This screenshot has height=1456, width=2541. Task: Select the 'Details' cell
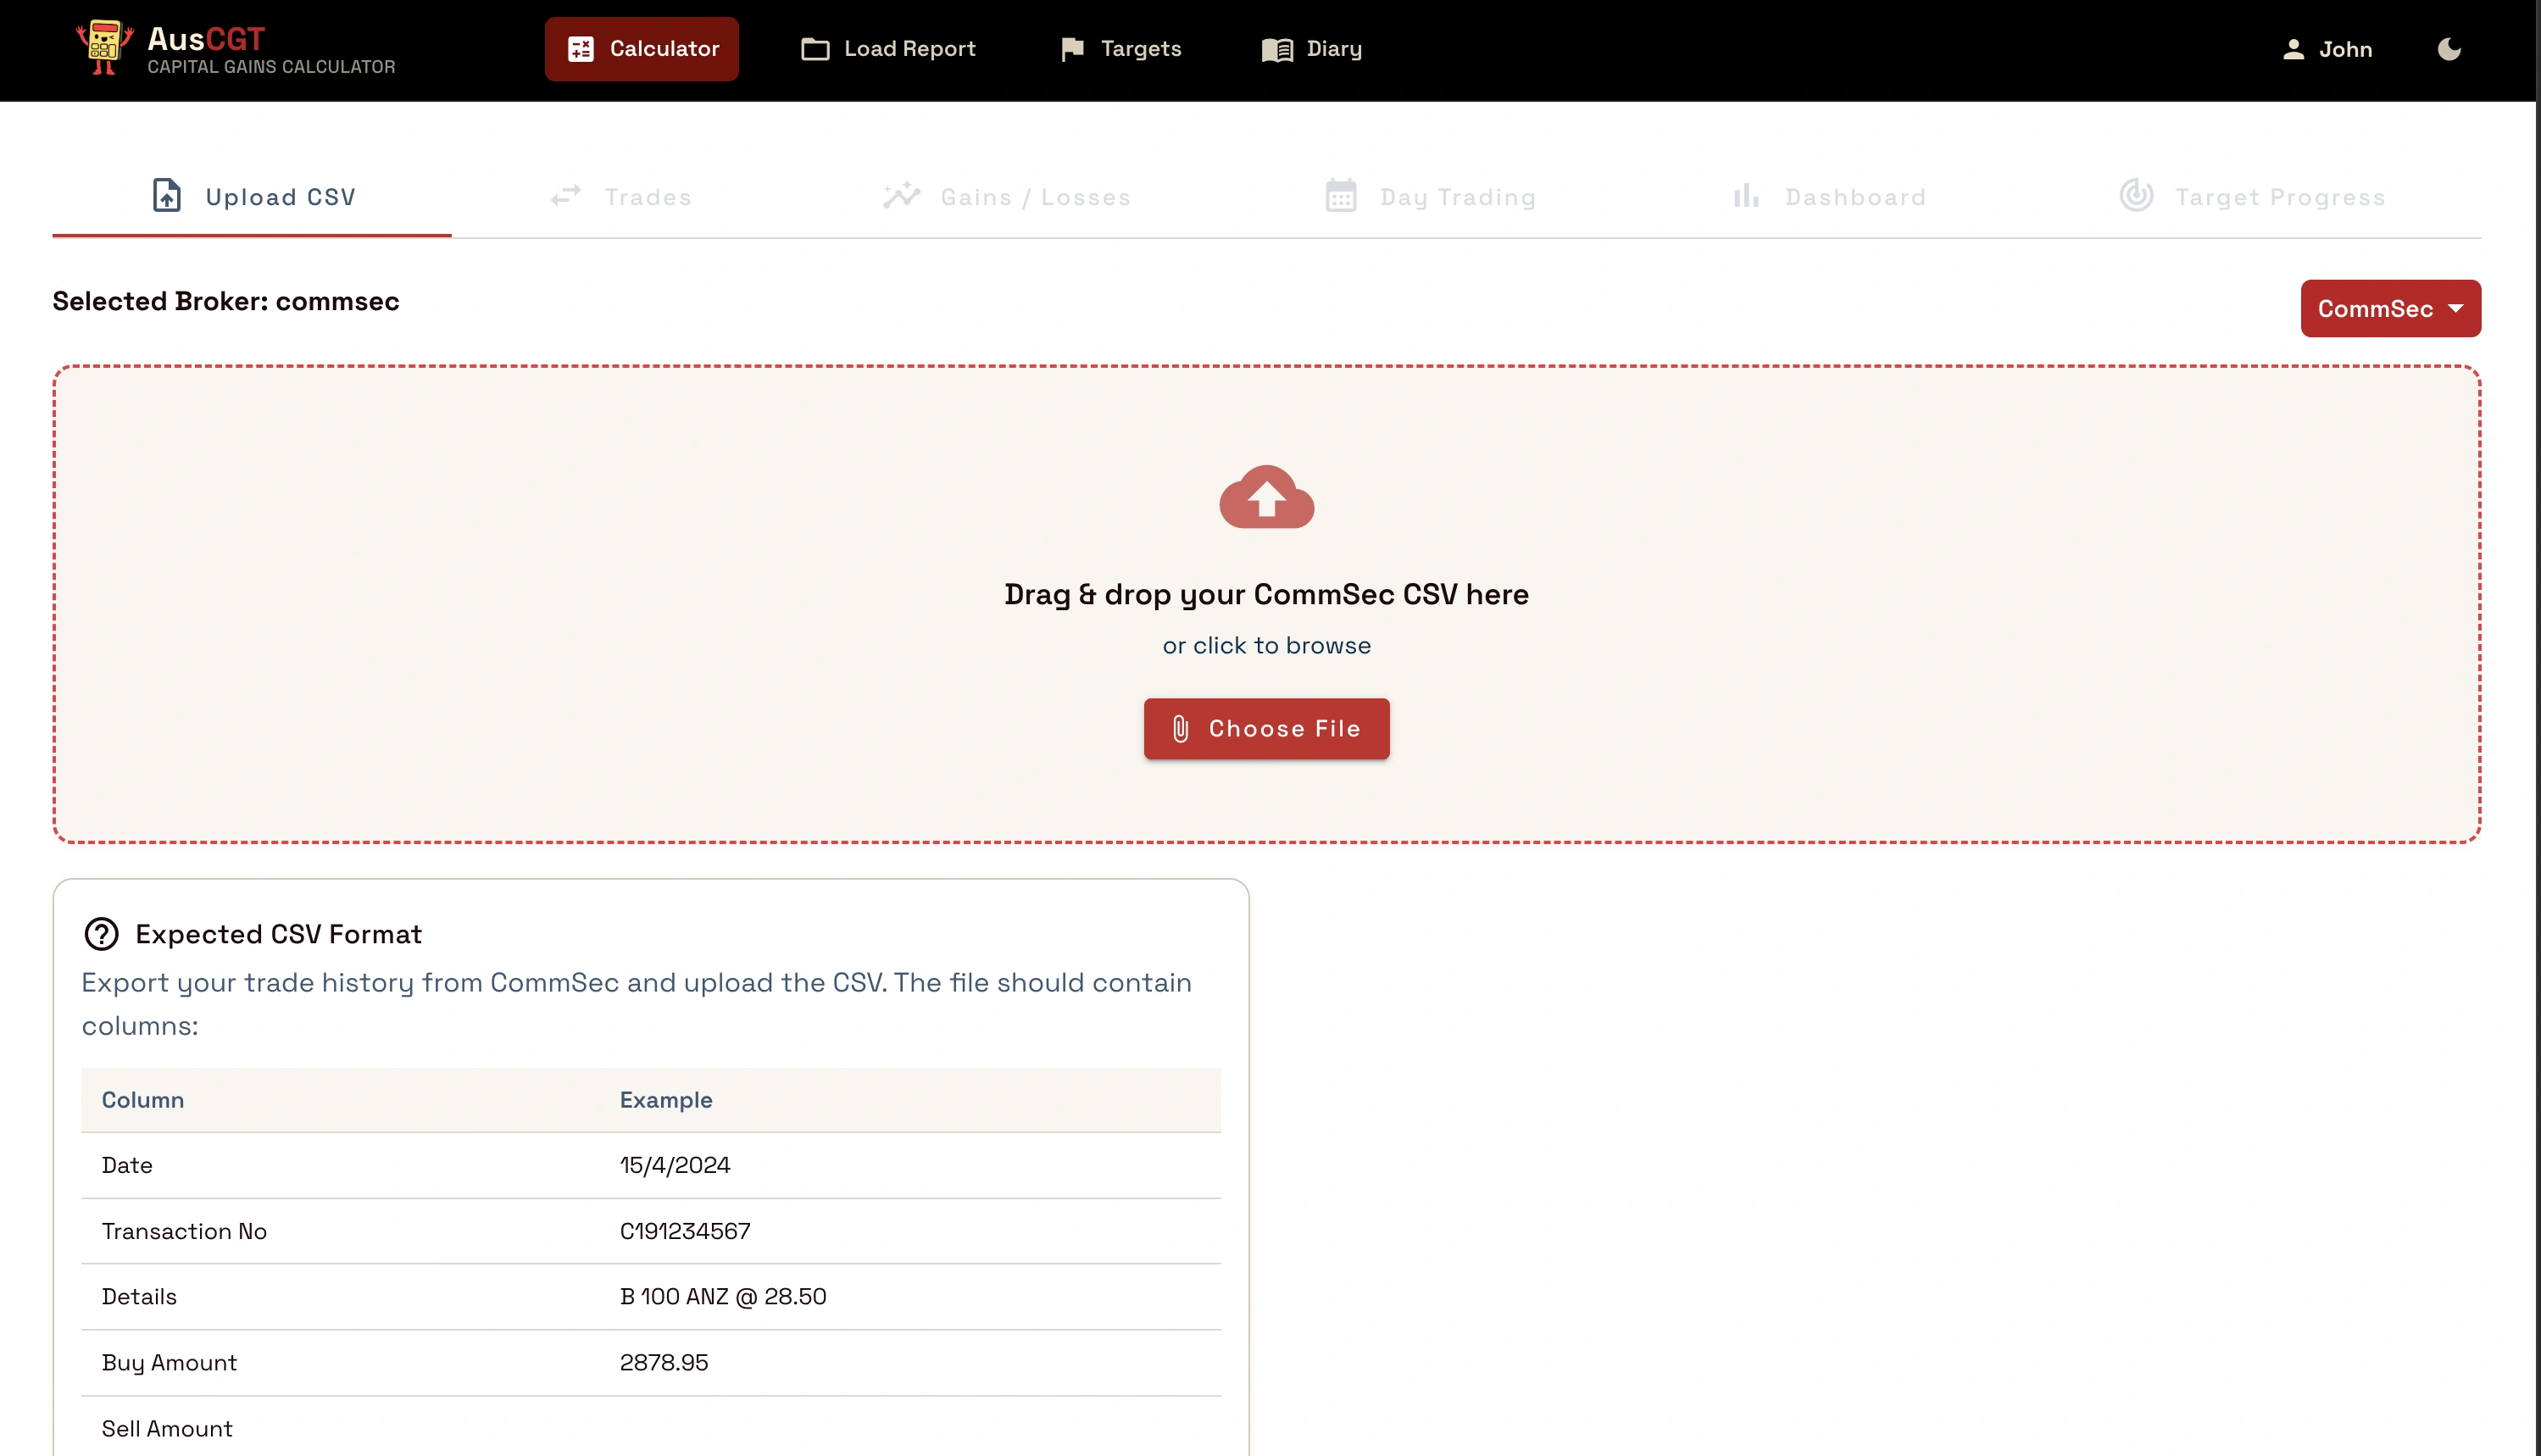(x=139, y=1297)
